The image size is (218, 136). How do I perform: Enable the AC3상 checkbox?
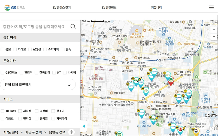tap(30, 49)
